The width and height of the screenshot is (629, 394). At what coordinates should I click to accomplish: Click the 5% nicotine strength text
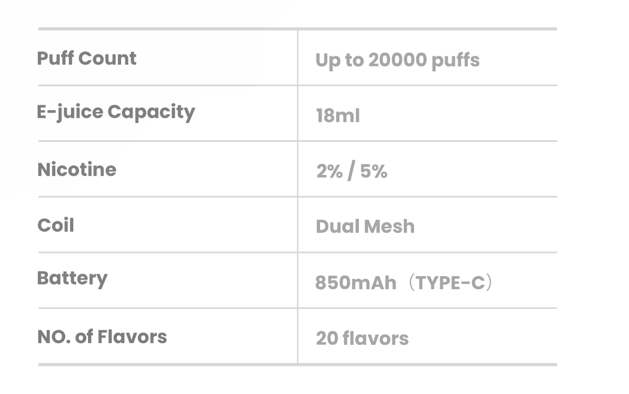click(374, 172)
